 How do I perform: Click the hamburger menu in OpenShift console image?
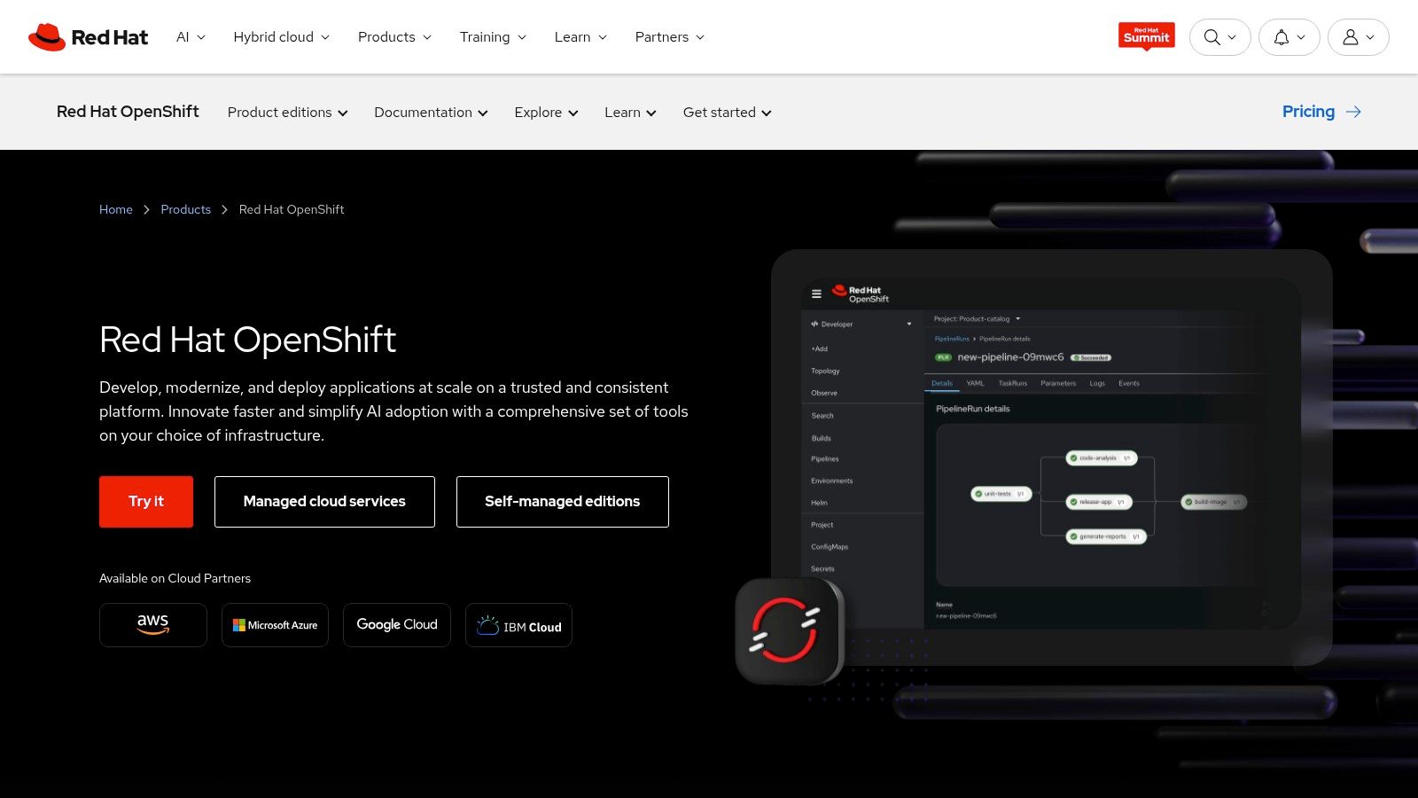[816, 293]
